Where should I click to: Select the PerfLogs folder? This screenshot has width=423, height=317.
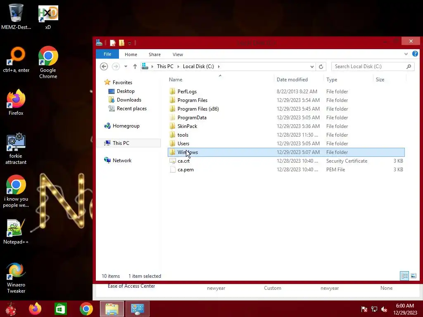click(x=286, y=91)
